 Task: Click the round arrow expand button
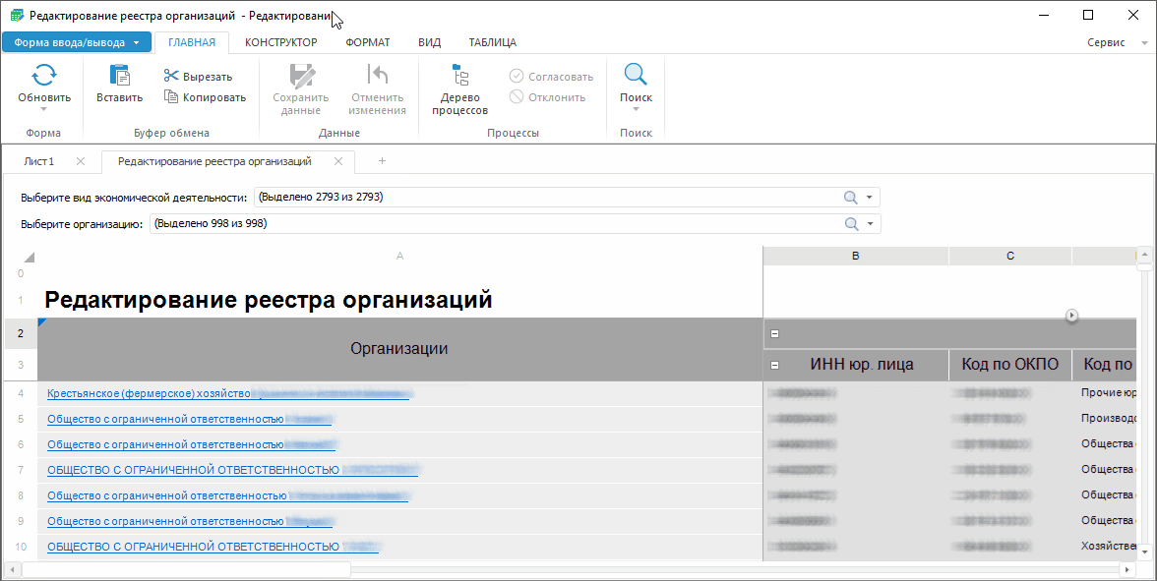tap(1071, 316)
